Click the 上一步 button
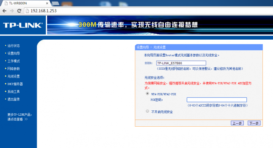Screen dimensions: 273x148 [x=237, y=123]
